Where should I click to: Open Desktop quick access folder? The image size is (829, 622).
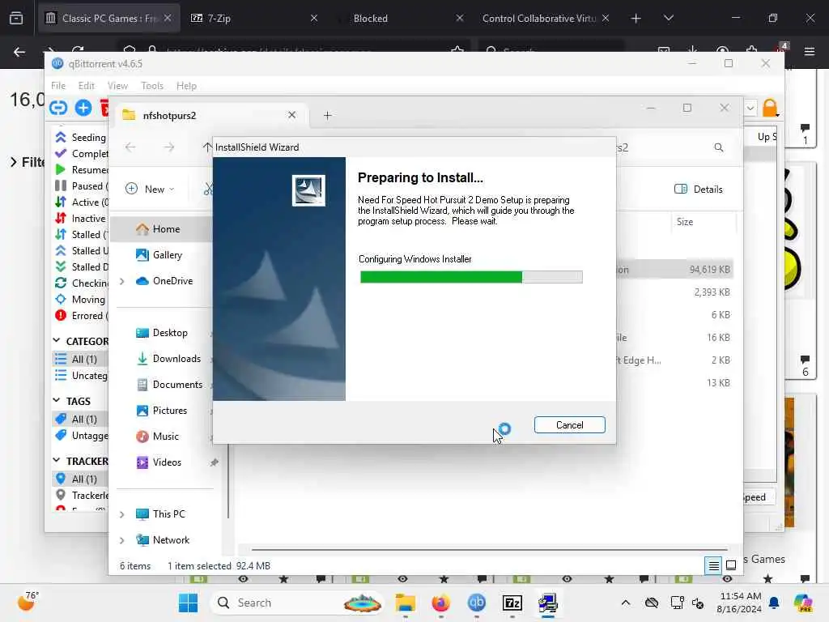pyautogui.click(x=170, y=333)
